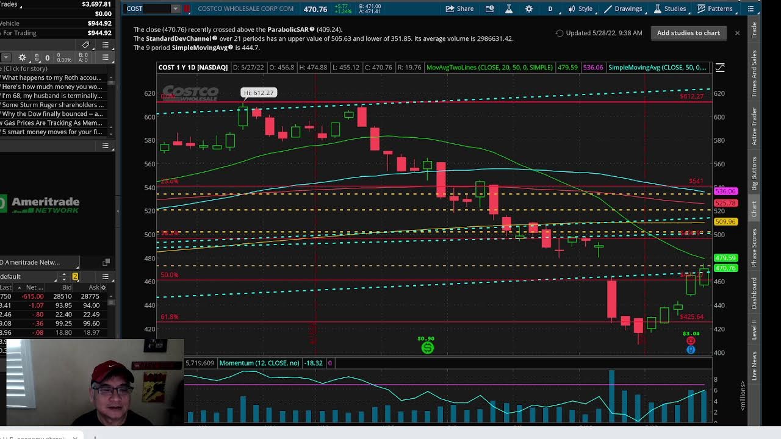781x439 pixels.
Task: Expand the news gadget symbol dropdown arrow
Action: click(x=6, y=57)
